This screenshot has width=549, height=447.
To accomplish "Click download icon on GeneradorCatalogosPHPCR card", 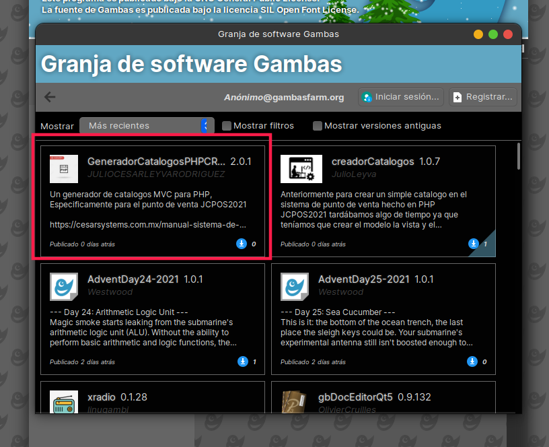I will click(242, 244).
